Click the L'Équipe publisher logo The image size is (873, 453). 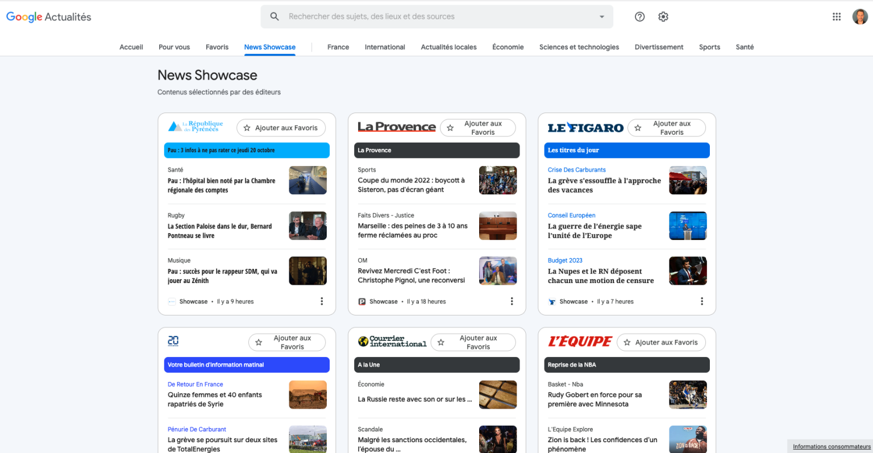click(580, 342)
